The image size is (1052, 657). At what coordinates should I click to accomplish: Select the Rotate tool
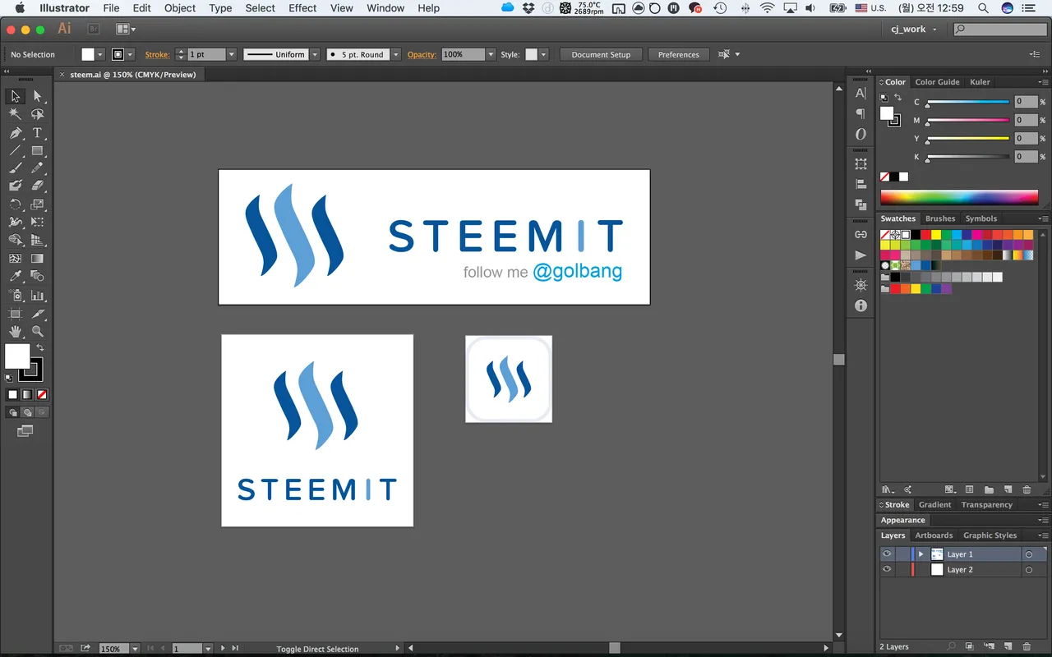point(16,204)
